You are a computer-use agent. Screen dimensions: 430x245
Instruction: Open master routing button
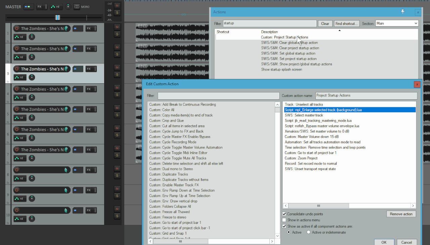(x=29, y=7)
